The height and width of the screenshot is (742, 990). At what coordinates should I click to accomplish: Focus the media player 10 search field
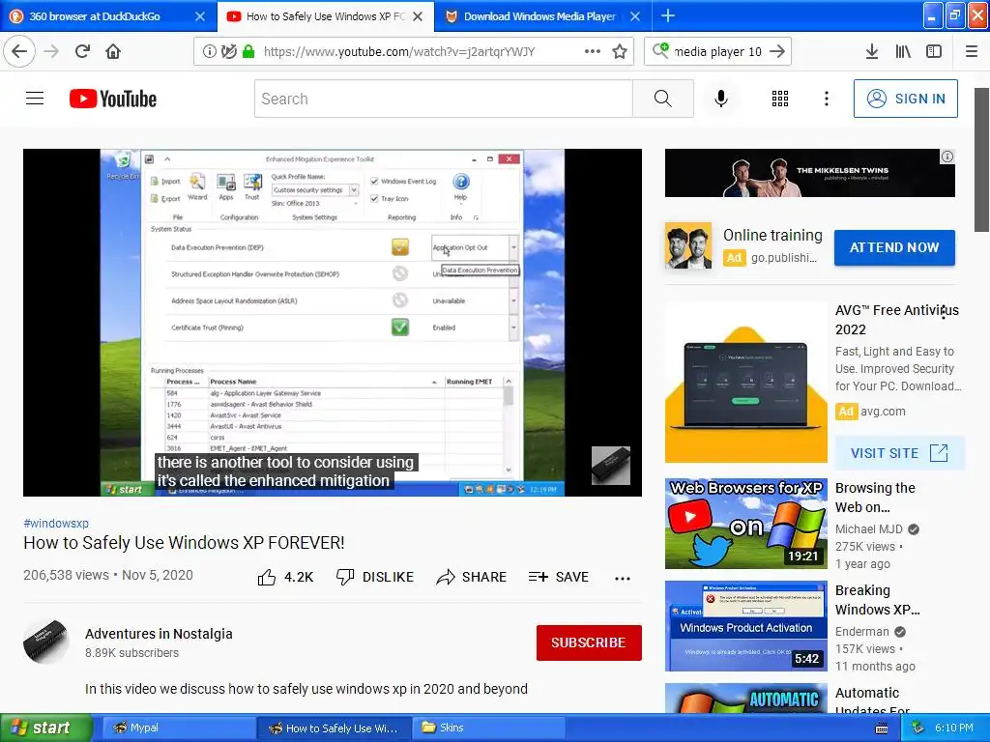coord(718,52)
